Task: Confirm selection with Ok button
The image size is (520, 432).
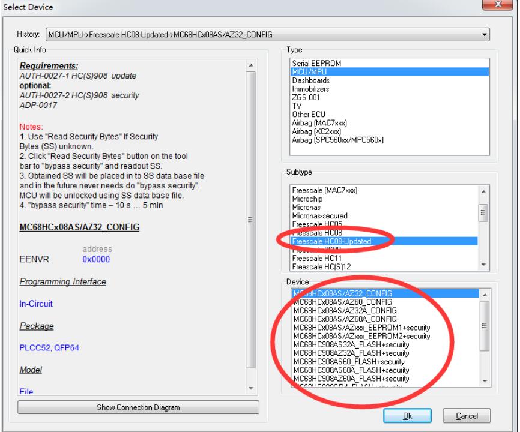Action: coord(407,416)
